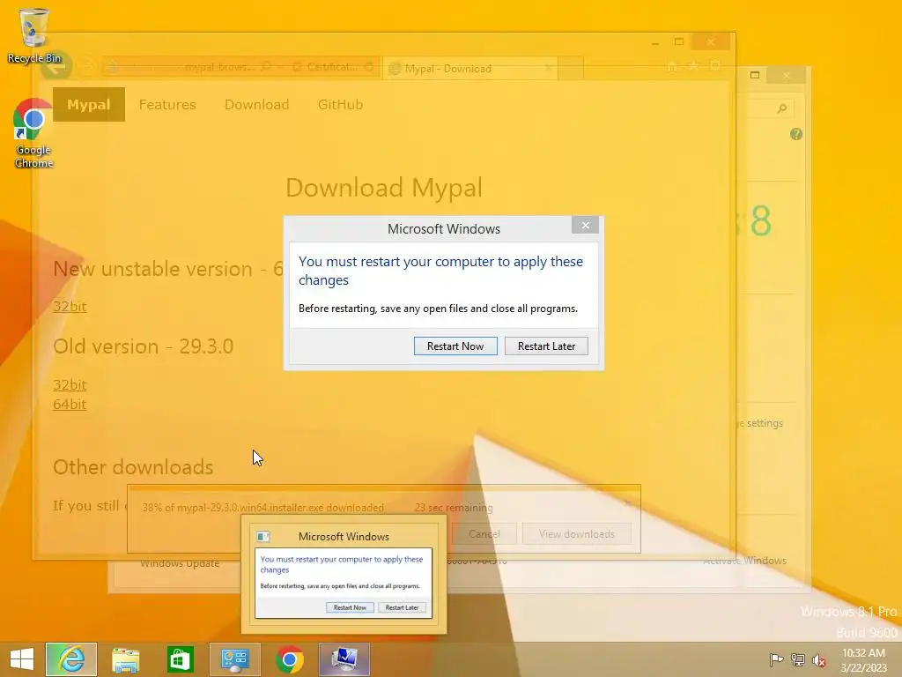Click the 64bit link under Old version
The height and width of the screenshot is (677, 902).
point(70,404)
